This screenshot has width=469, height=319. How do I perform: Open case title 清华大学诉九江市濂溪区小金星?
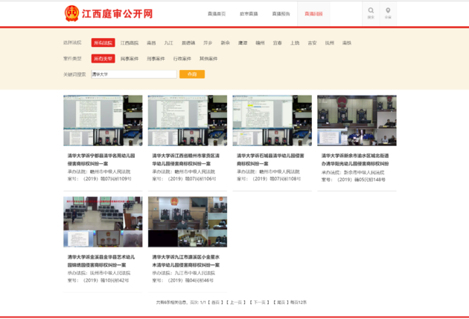tap(186, 261)
